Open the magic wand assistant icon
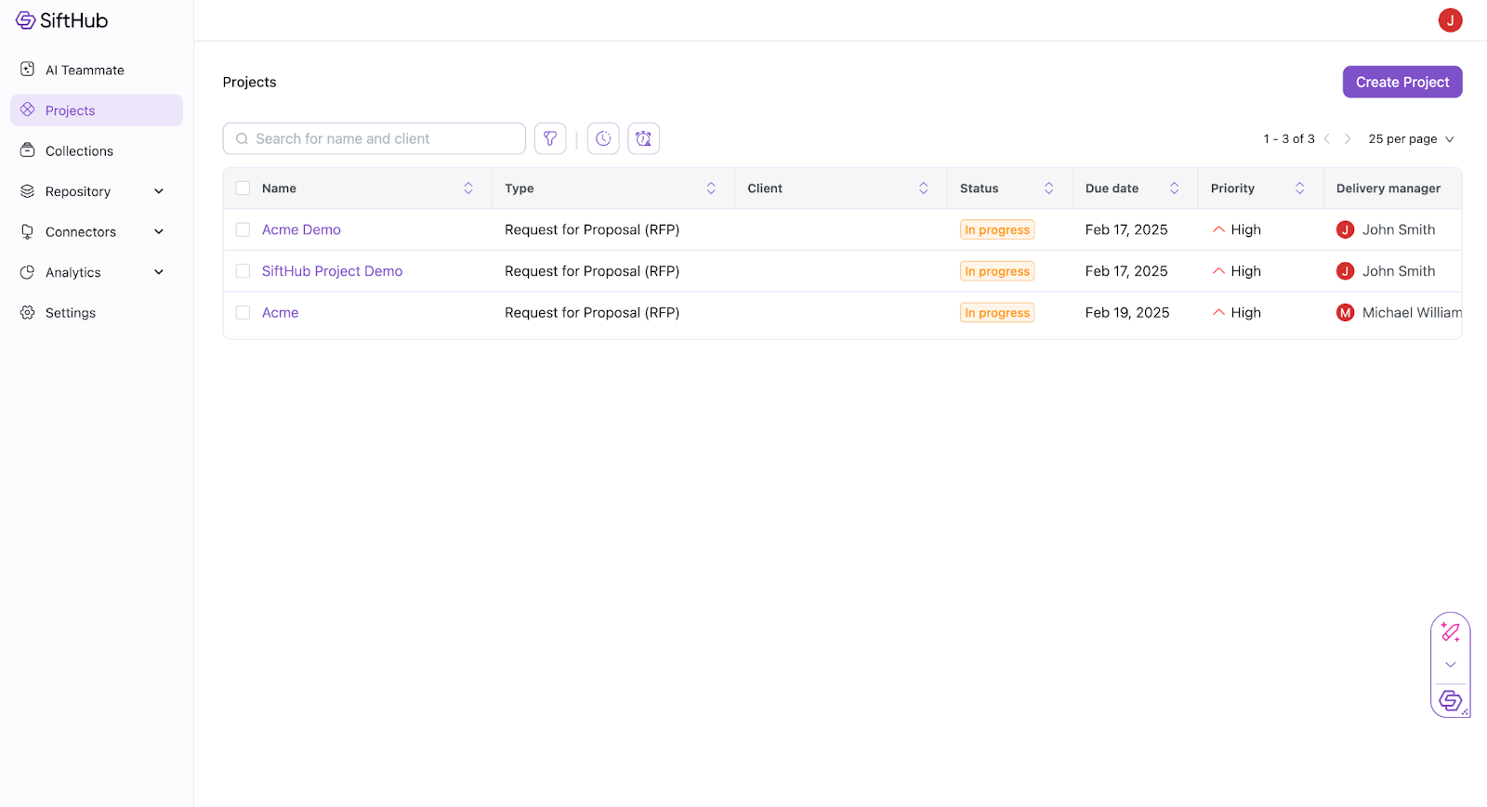The image size is (1487, 807). (x=1450, y=632)
